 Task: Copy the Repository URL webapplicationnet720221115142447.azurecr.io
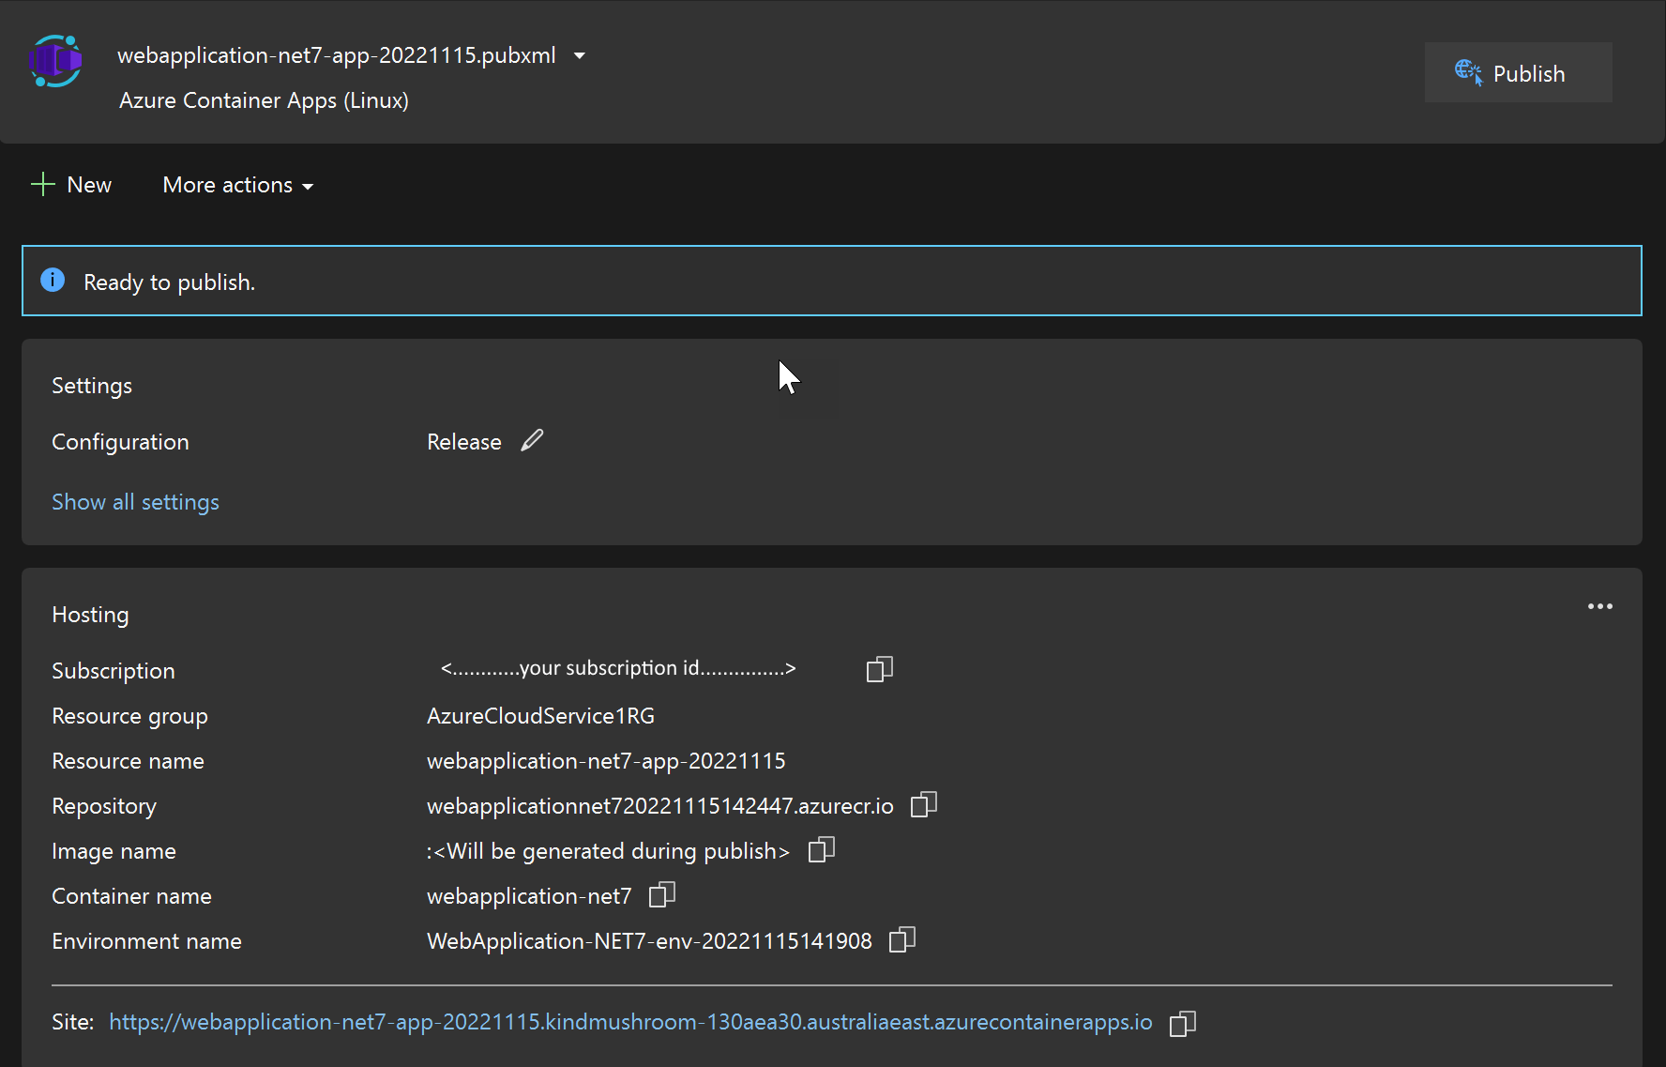tap(923, 804)
